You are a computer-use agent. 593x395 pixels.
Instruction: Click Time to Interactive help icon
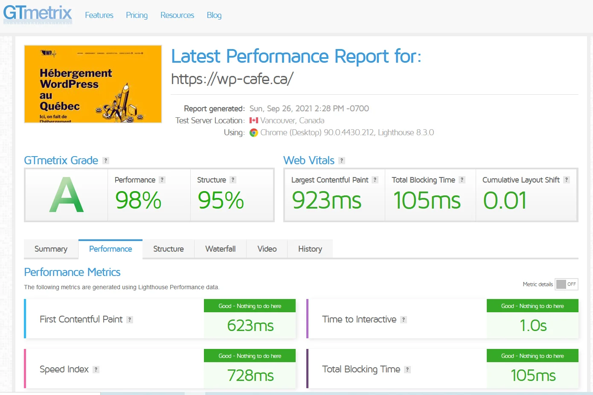pos(404,319)
